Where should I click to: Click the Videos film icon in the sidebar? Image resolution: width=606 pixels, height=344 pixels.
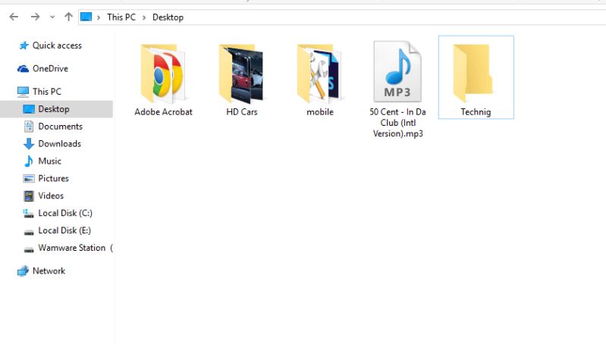(x=29, y=195)
